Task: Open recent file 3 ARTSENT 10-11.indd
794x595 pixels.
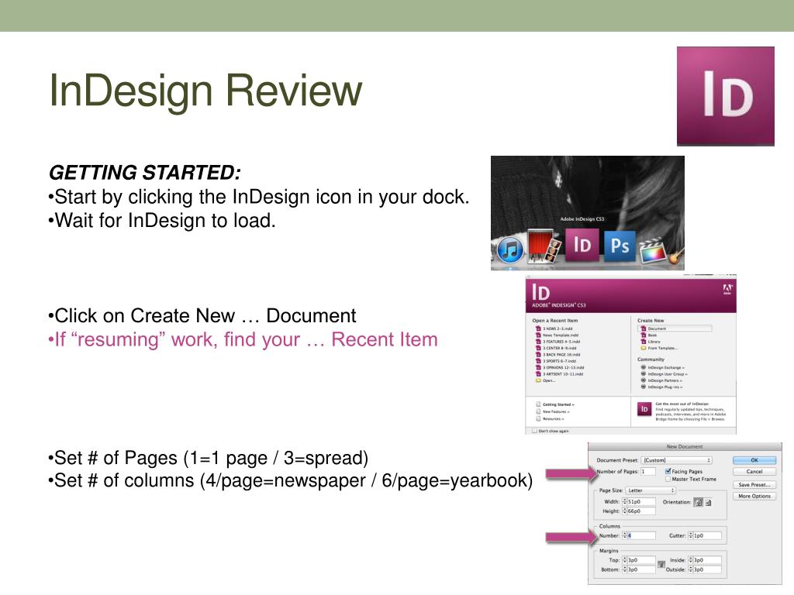Action: tap(559, 374)
